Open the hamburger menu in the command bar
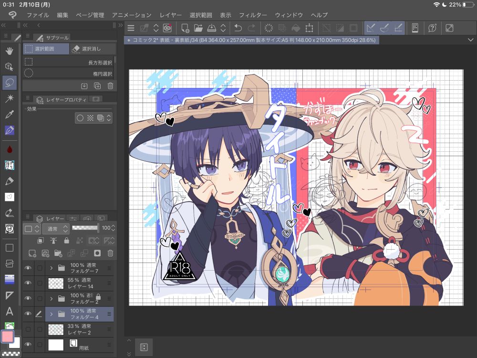This screenshot has width=477, height=358. coord(131,28)
